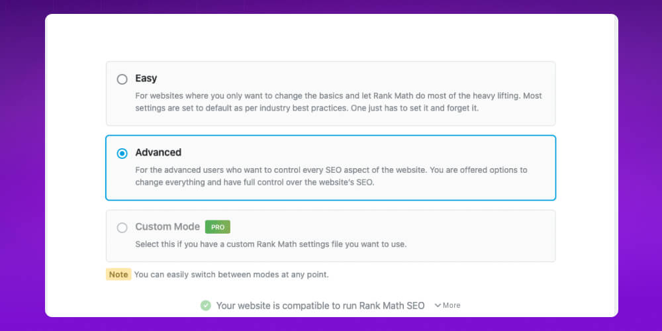Click the Advanced mode heading
This screenshot has height=331, width=662.
[158, 152]
